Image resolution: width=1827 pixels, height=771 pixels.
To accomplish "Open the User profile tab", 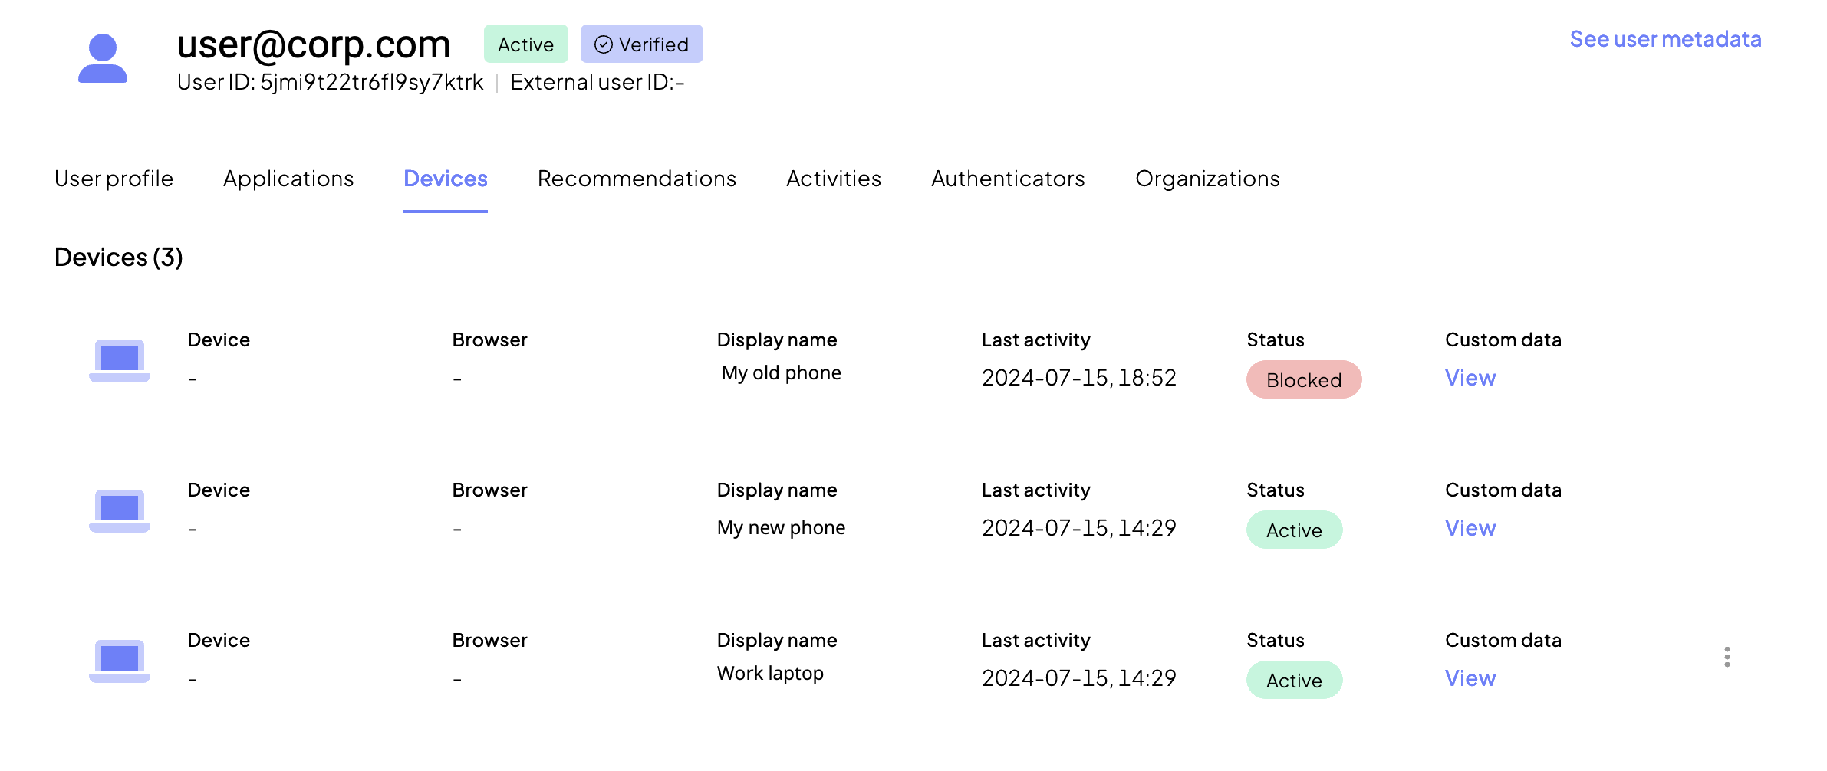I will click(114, 179).
